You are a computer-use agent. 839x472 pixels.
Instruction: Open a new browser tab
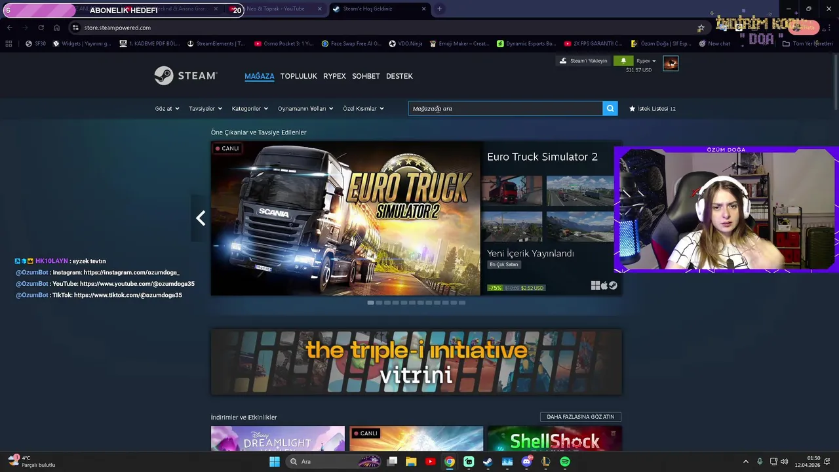click(439, 9)
